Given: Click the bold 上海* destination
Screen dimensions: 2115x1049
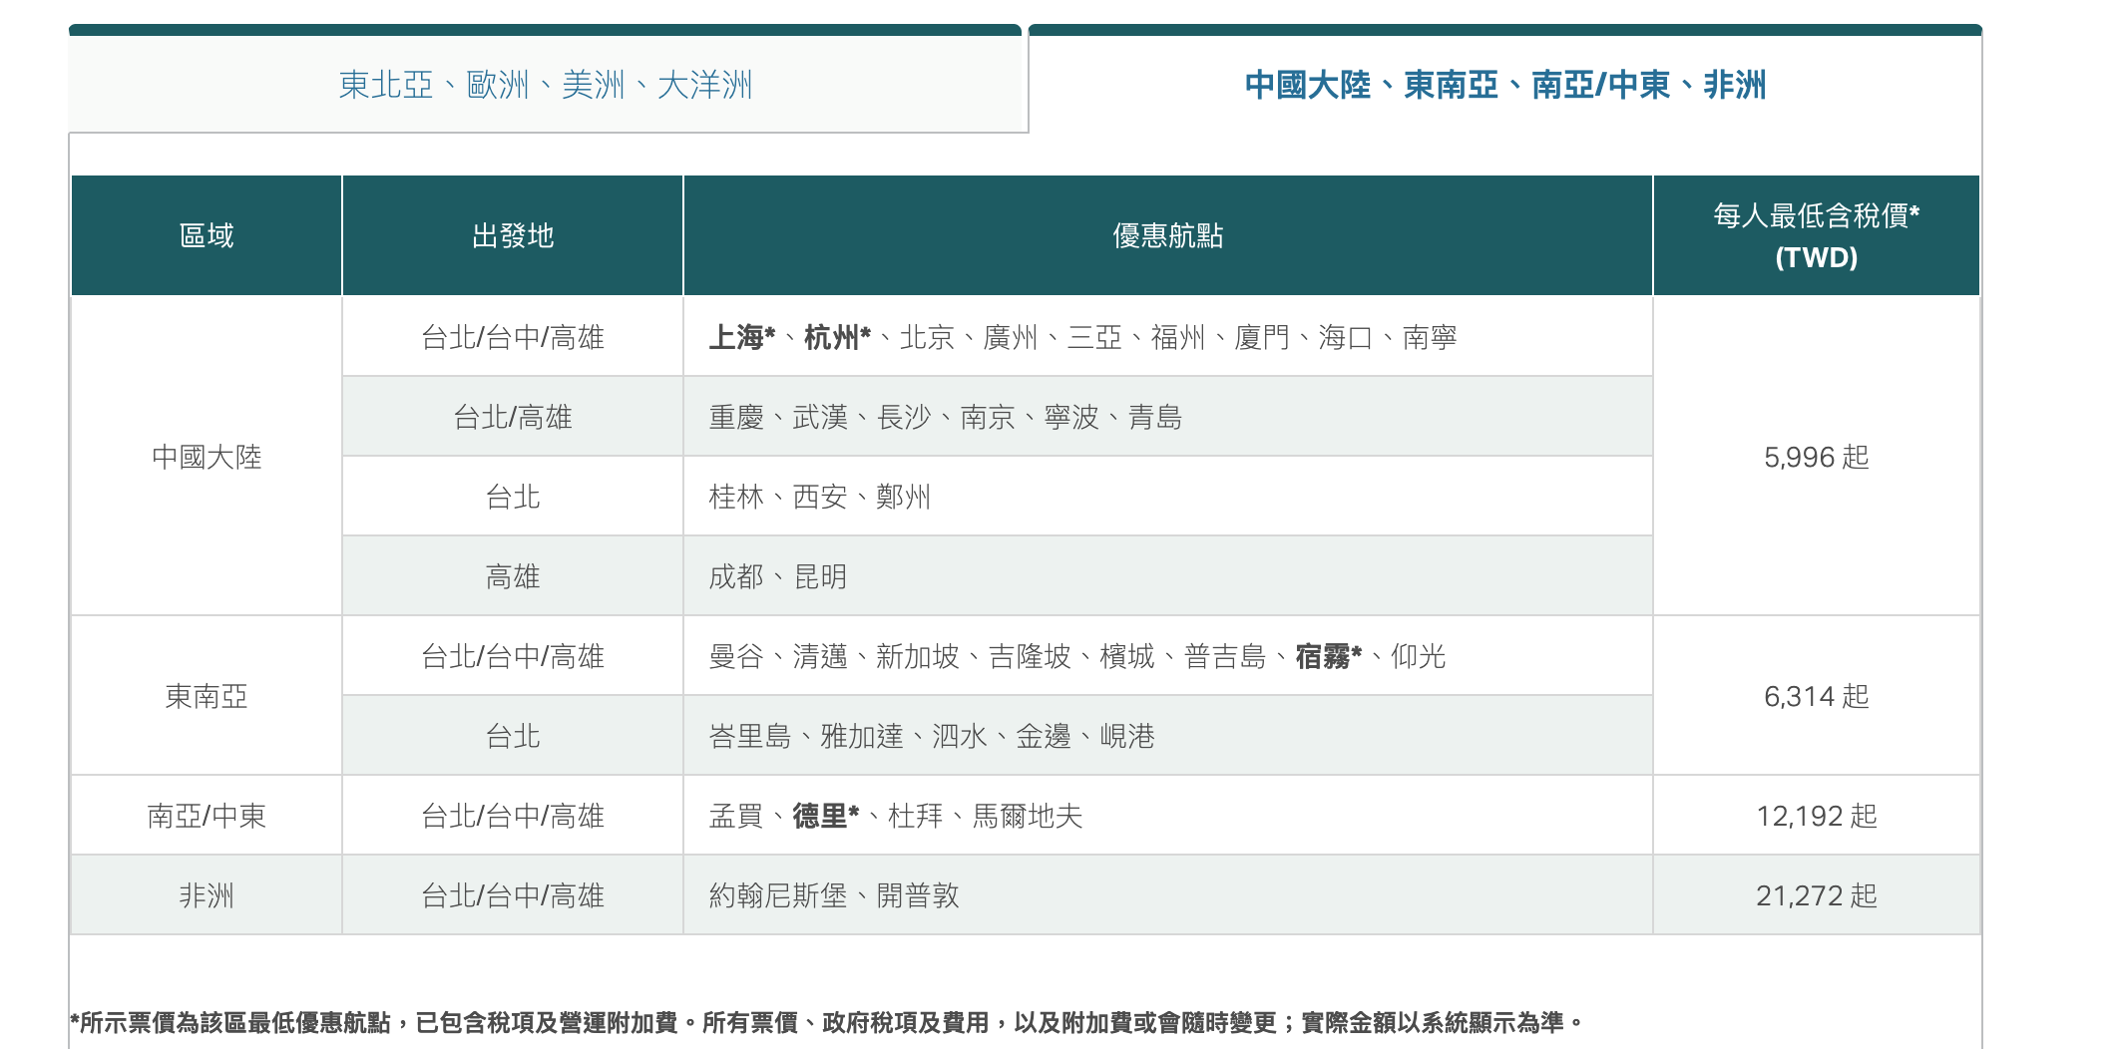Looking at the screenshot, I should pos(742,337).
